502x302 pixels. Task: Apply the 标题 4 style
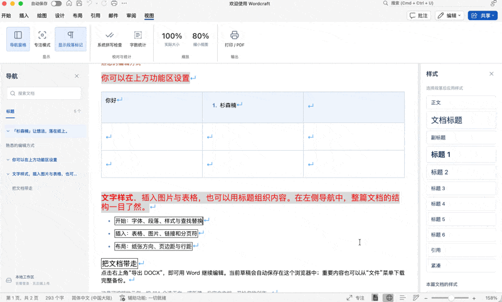tap(461, 203)
